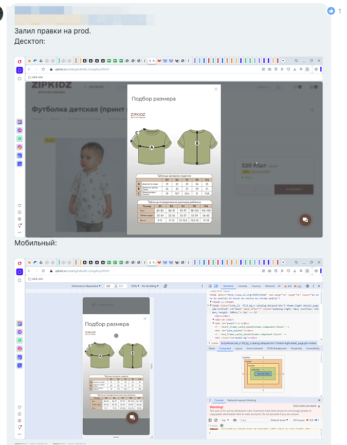Click the WEB-AM bookmark folder in the mobile screenshot
This screenshot has height=445, width=347.
[x=35, y=279]
